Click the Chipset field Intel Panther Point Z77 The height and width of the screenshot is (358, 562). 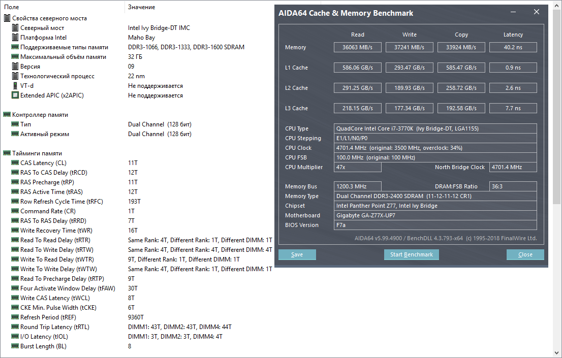pos(435,206)
